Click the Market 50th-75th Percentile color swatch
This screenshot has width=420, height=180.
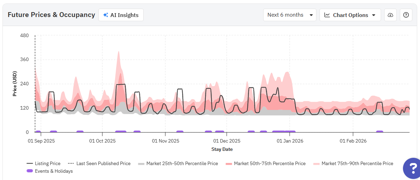tap(229, 164)
